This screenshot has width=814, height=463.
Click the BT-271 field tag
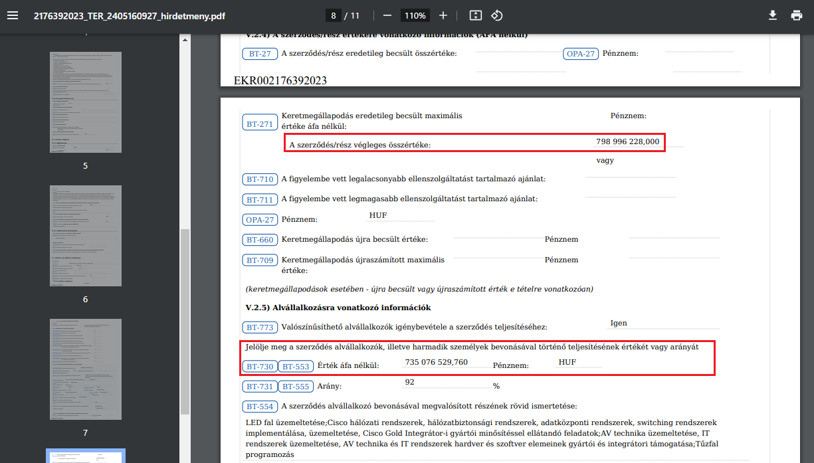(x=260, y=124)
